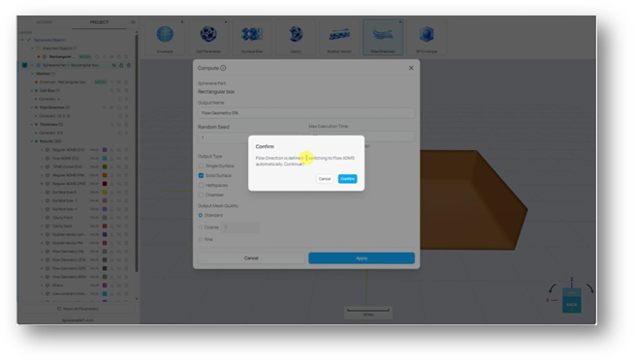Click the Spherene Part 1 row lock icon
634x362 pixels.
click(x=121, y=65)
